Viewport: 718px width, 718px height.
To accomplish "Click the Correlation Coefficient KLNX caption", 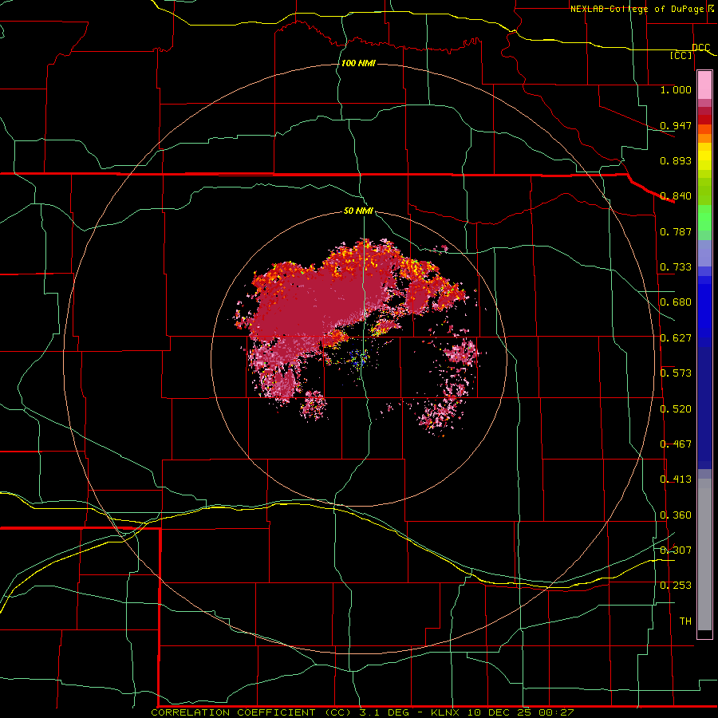I will click(x=362, y=712).
